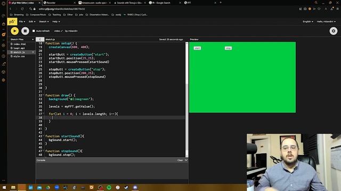Click the stop button in the preview
Image resolution: width=341 pixels, height=191 pixels.
[x=228, y=48]
